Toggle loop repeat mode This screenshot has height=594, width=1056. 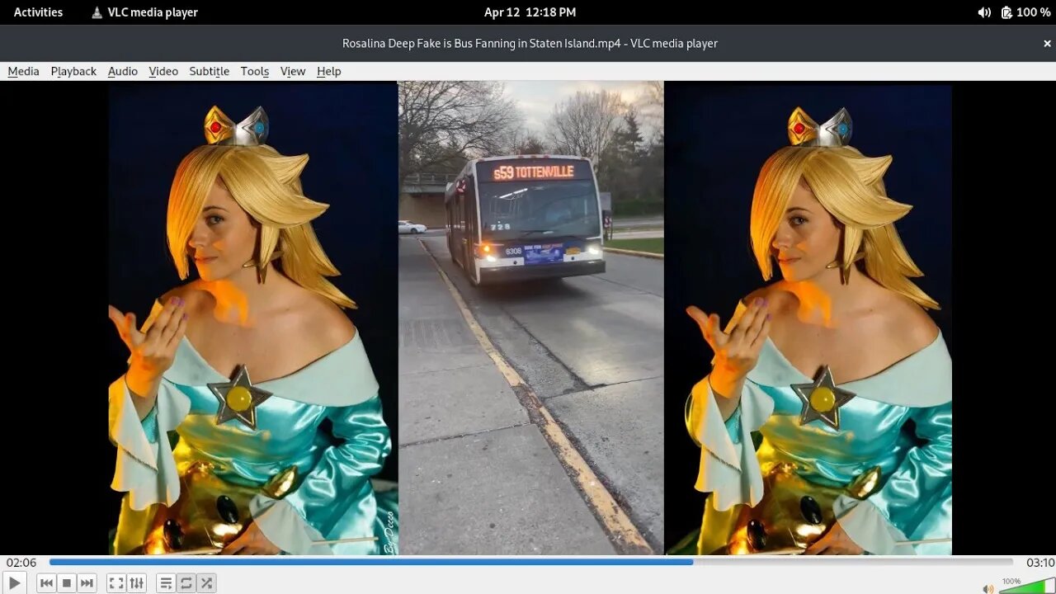tap(186, 583)
